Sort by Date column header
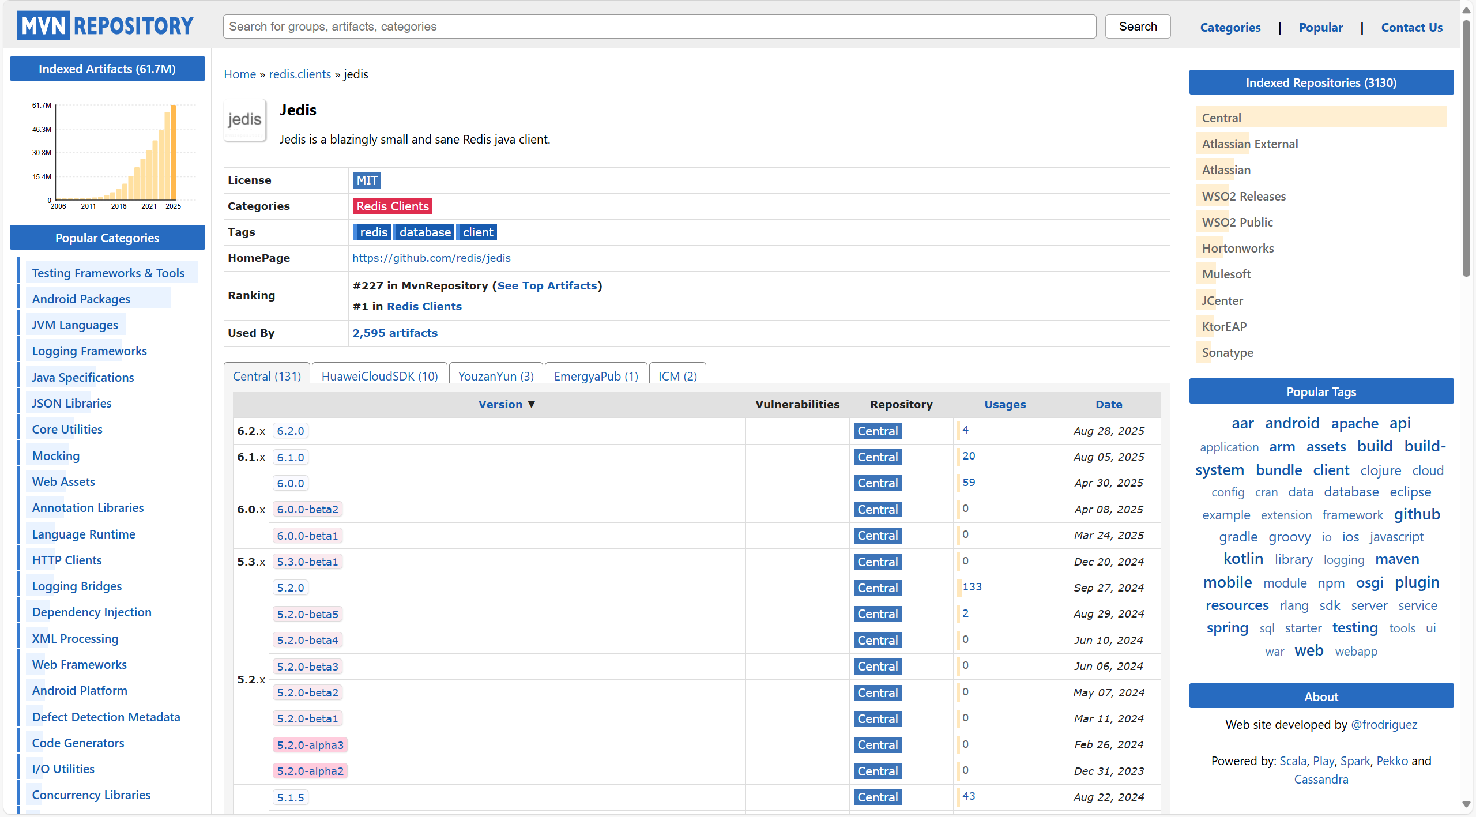Image resolution: width=1476 pixels, height=817 pixels. 1109,405
